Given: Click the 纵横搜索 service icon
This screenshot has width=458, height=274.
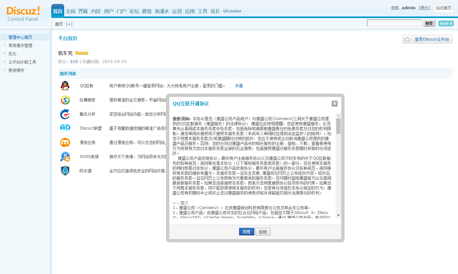Looking at the screenshot, I should tap(65, 100).
